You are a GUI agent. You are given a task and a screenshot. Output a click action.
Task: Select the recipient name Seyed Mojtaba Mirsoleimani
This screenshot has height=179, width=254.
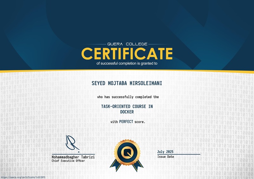[127, 83]
